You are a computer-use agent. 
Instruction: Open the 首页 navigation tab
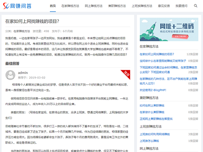coord(53,6)
